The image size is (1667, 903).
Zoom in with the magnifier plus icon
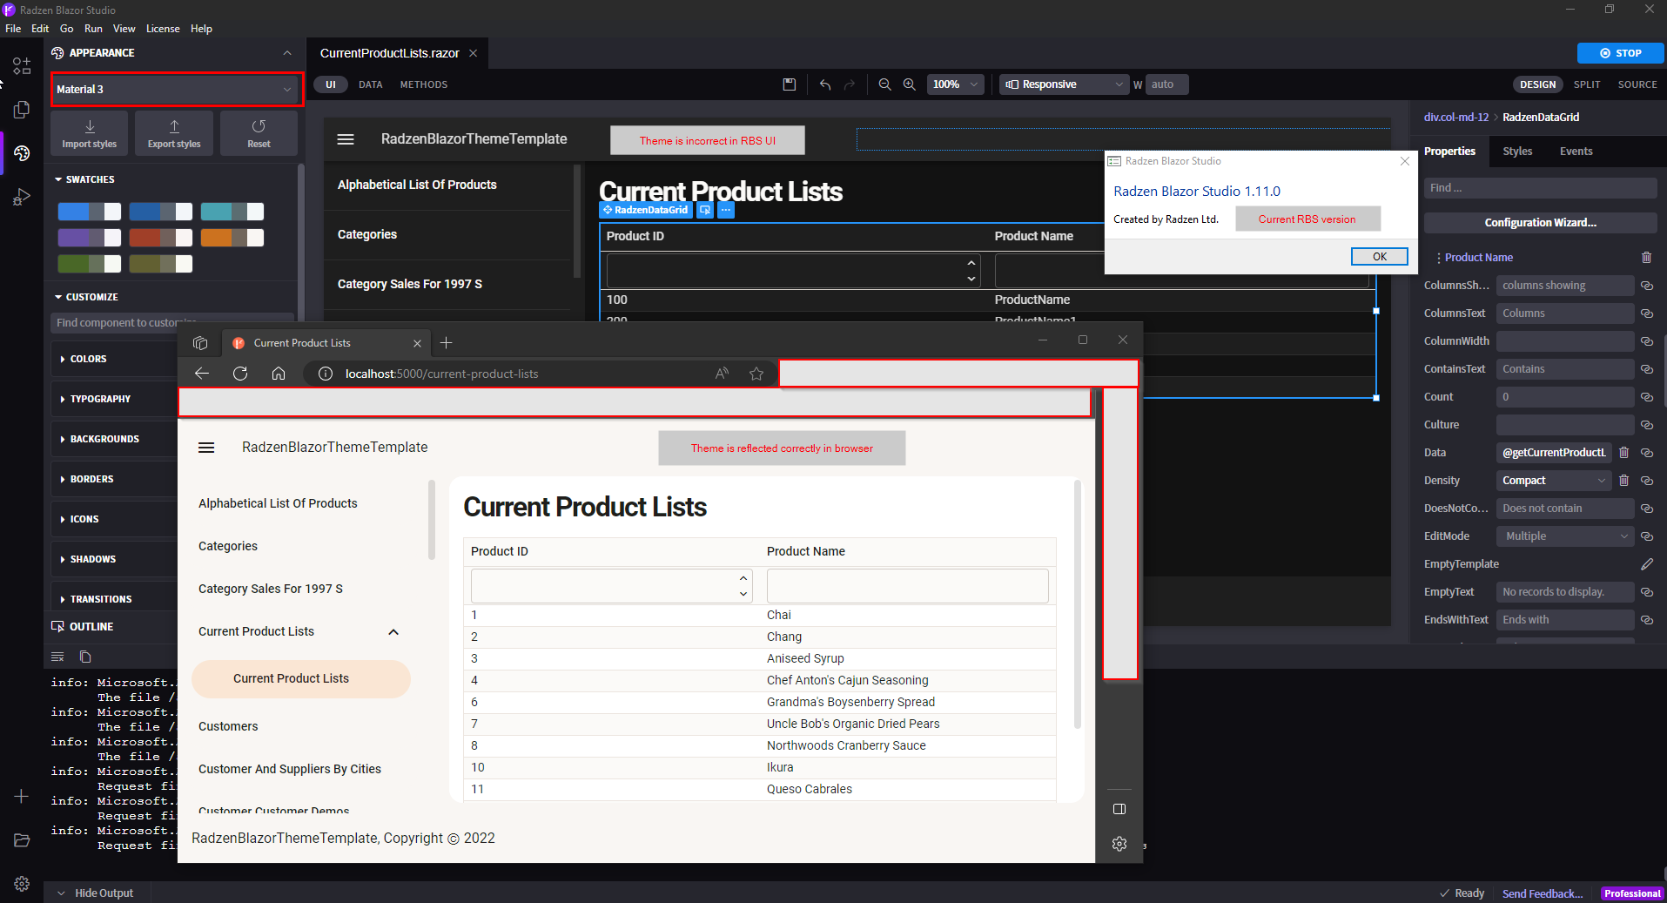(909, 84)
